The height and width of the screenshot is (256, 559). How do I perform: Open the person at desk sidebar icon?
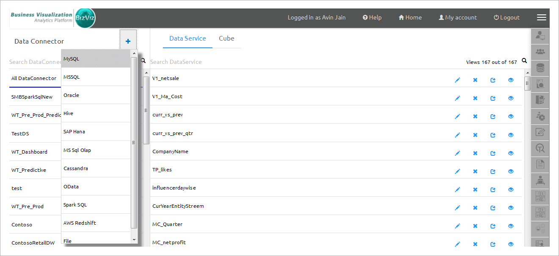coord(540,180)
